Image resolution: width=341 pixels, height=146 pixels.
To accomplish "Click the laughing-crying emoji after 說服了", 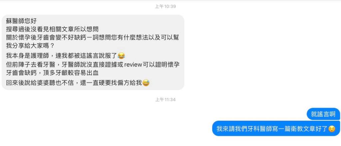I will point(121,56).
